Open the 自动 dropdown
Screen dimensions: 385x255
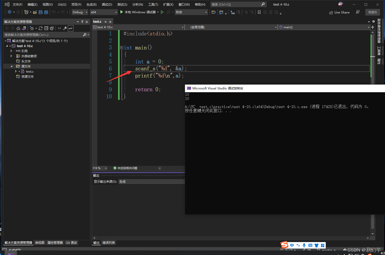point(191,12)
